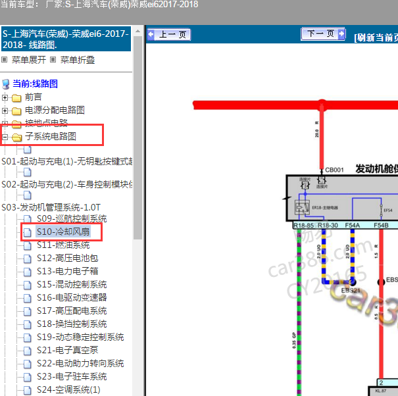Image resolution: width=398 pixels, height=396 pixels.
Task: Open S12-高压电池包 diagram
Action: pos(68,258)
